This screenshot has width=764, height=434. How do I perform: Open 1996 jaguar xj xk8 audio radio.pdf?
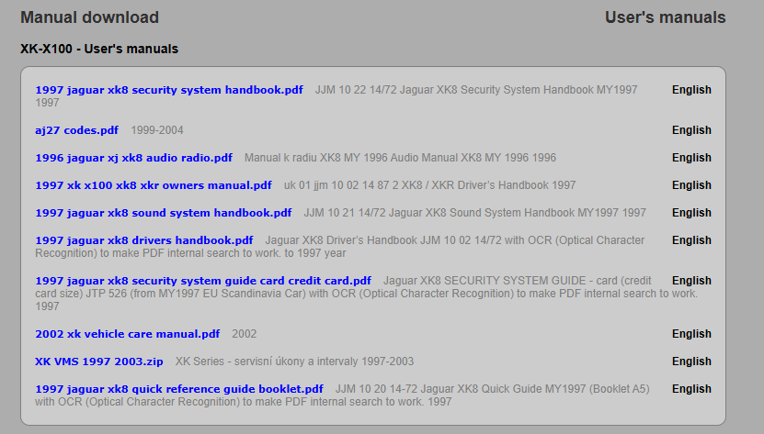(133, 158)
